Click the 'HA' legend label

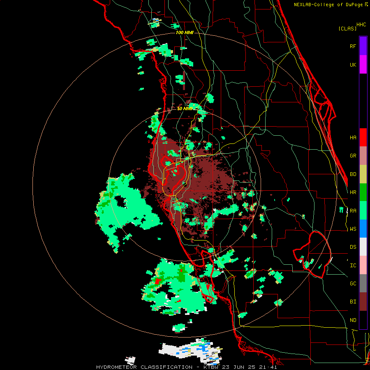tap(353, 138)
